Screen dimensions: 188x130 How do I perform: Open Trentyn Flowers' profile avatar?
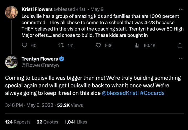point(11,62)
